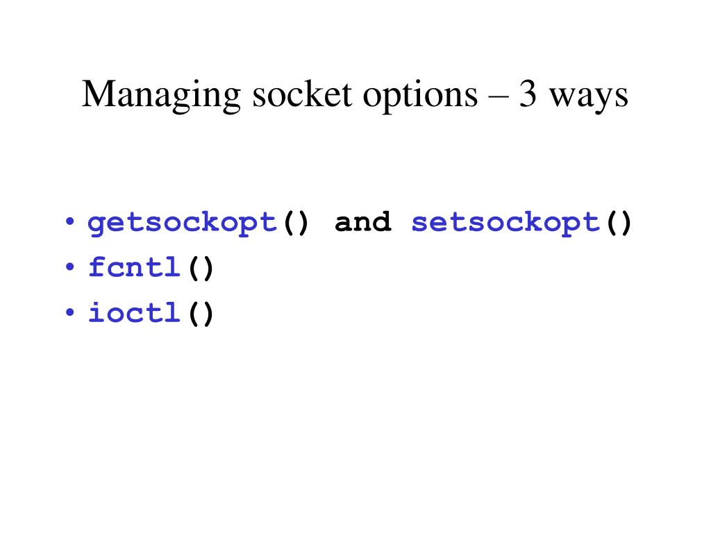Image resolution: width=711 pixels, height=533 pixels.
Task: Click the blue fcntl function name
Action: point(134,266)
